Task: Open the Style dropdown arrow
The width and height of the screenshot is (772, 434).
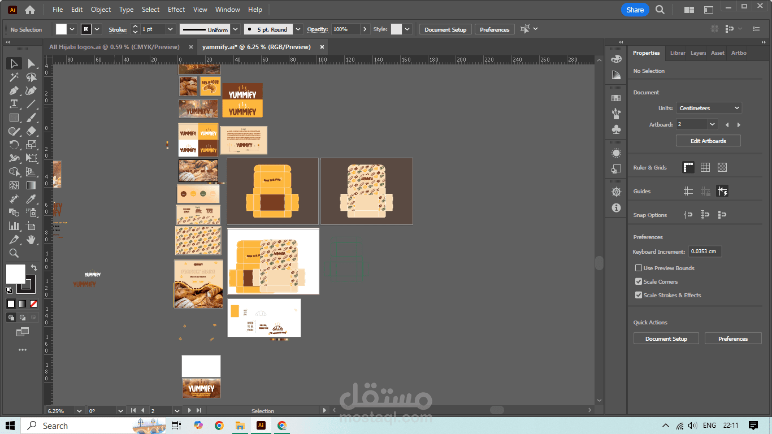Action: pos(407,29)
